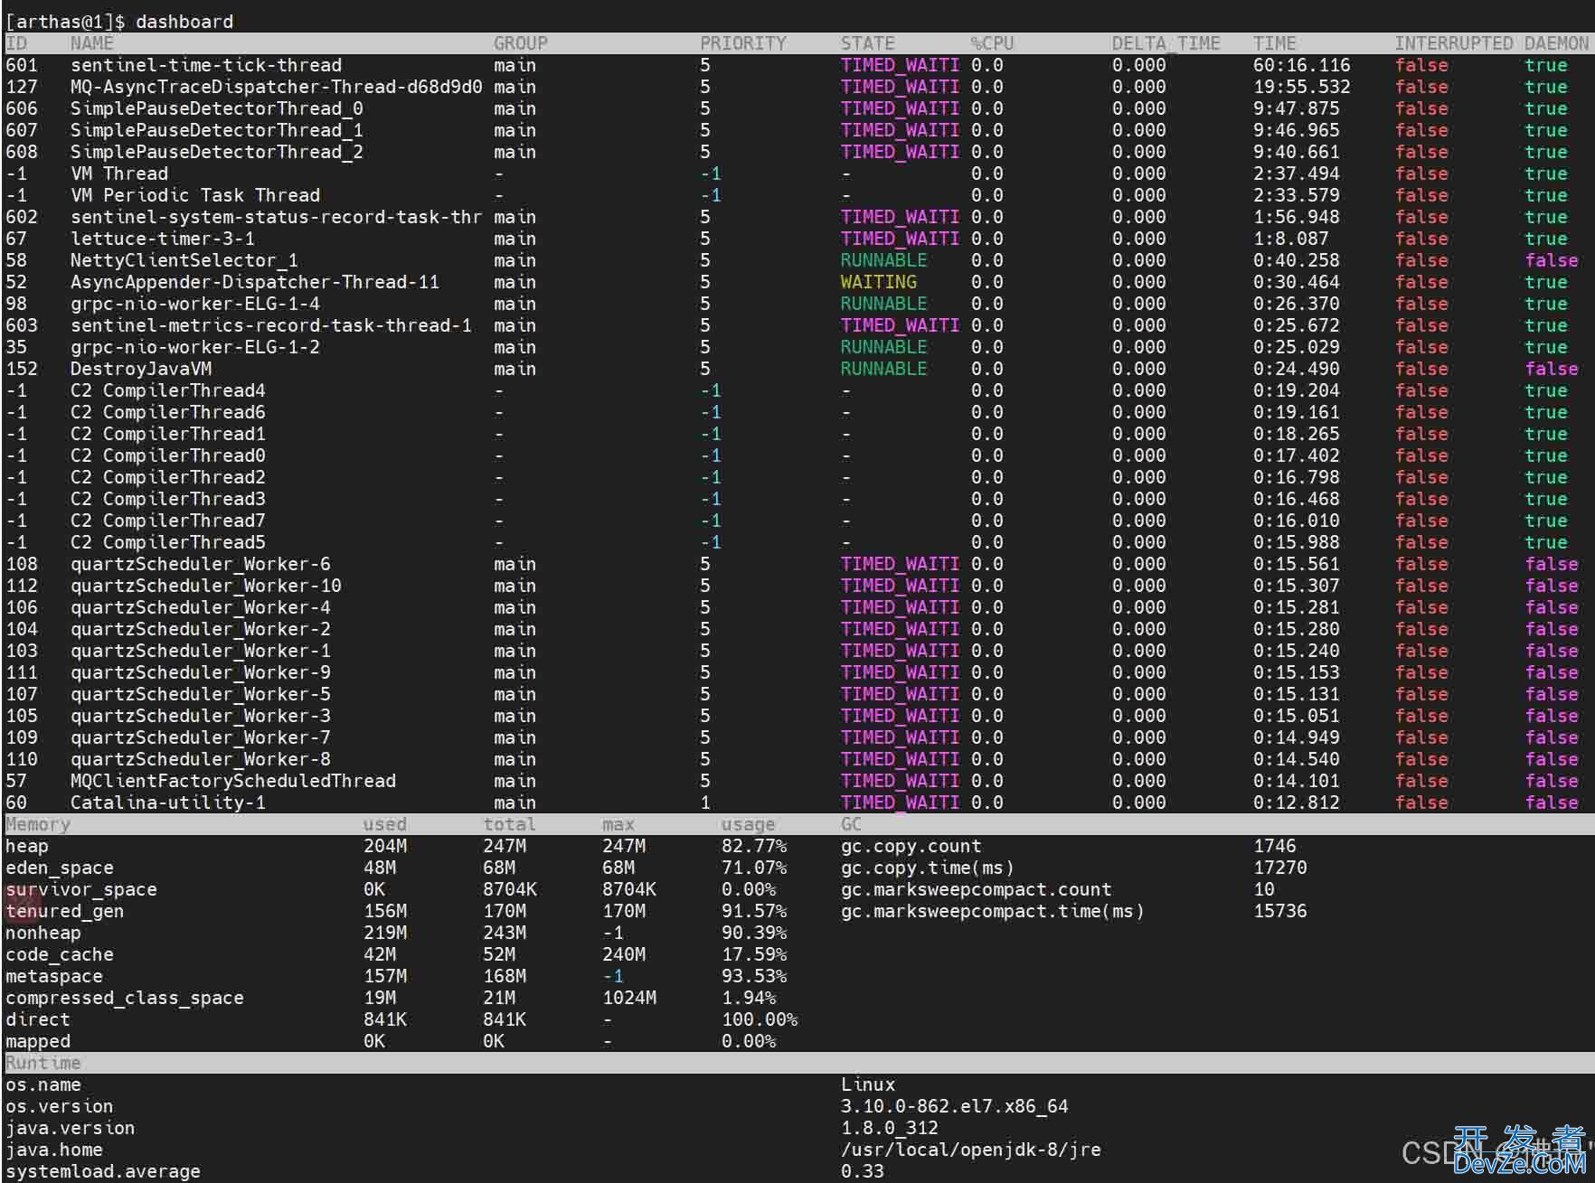1595x1183 pixels.
Task: Click os.version value '3.10.0-862.el7.x86_64'
Action: pos(955,1106)
